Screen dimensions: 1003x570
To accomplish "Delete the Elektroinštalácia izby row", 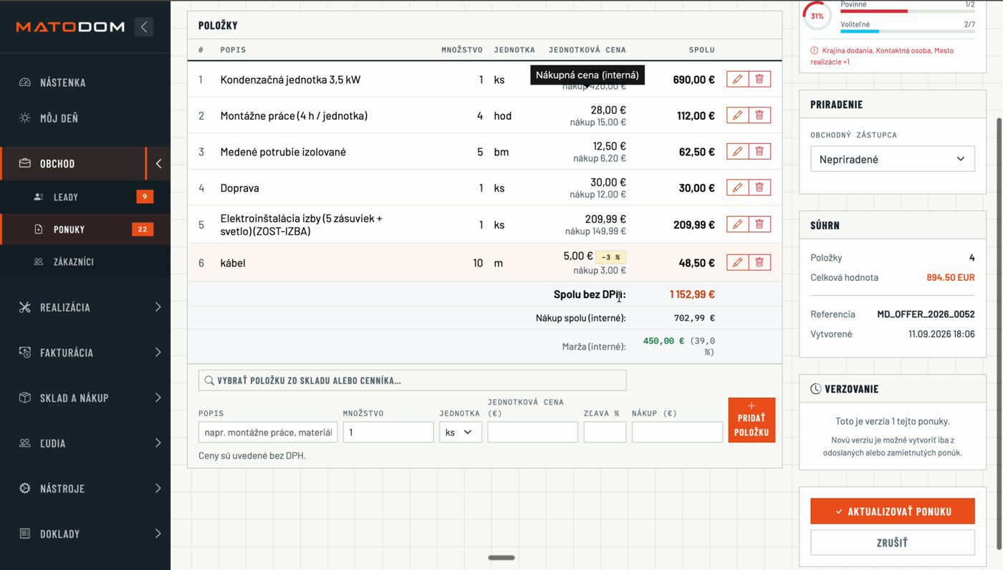I will (x=759, y=224).
